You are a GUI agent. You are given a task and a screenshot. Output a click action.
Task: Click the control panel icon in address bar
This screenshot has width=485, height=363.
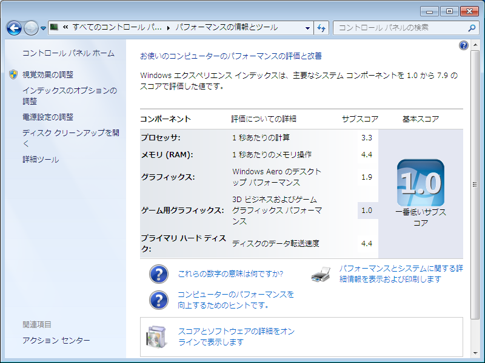tap(54, 27)
